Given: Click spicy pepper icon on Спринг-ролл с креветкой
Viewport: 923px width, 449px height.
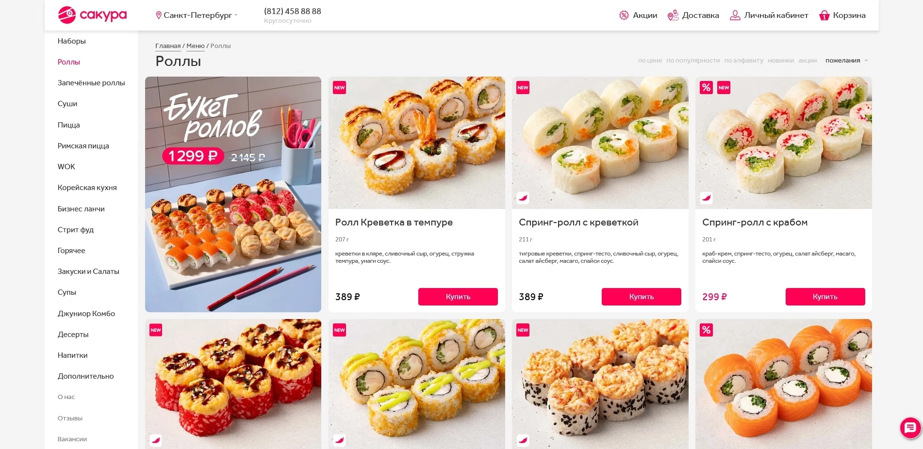Looking at the screenshot, I should click(523, 198).
